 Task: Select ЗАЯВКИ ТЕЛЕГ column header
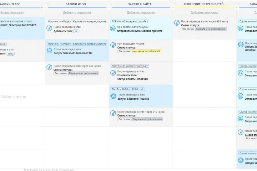pyautogui.click(x=10, y=4)
